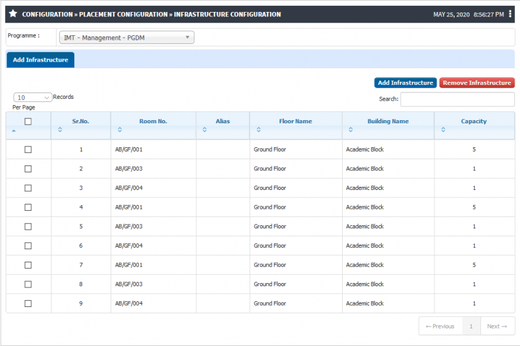Select the Add Infrastructure tab
This screenshot has height=346, width=520.
tap(40, 60)
